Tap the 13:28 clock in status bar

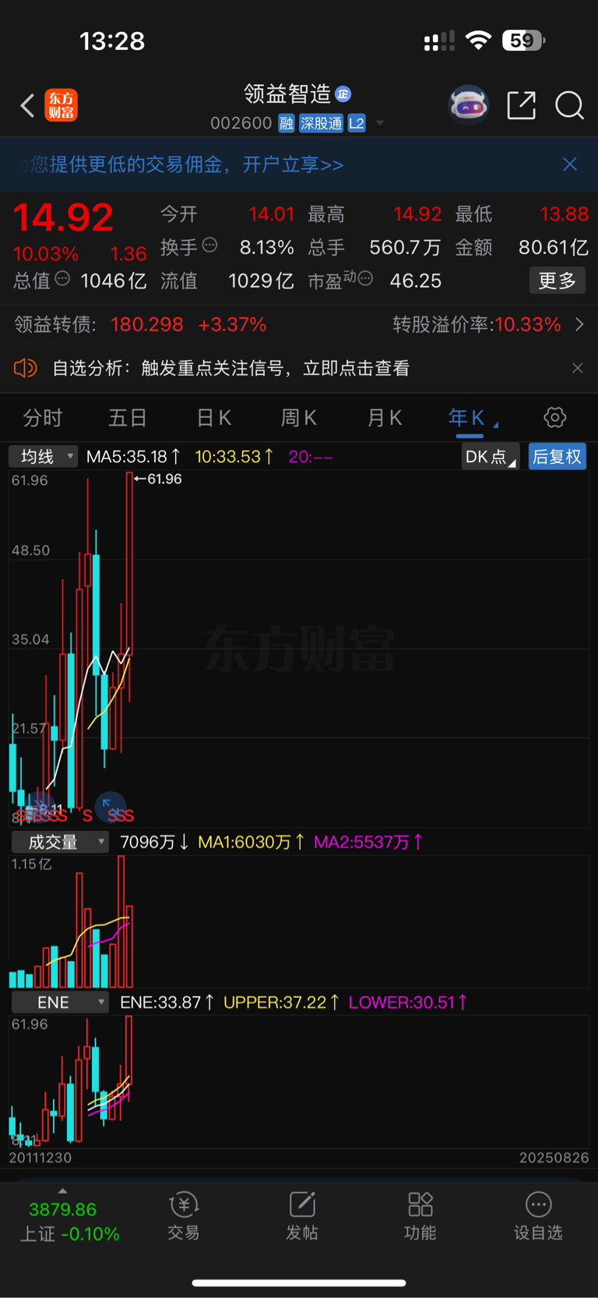[112, 41]
